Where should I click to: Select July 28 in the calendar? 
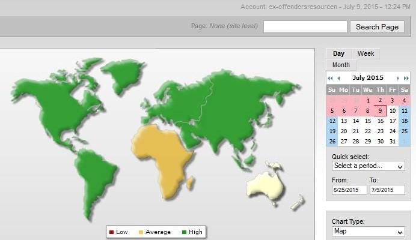pos(356,142)
